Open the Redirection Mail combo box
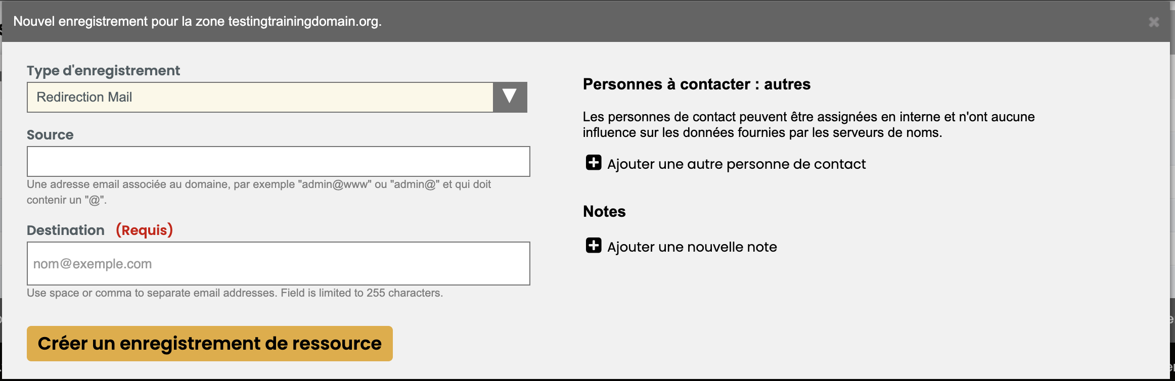Image resolution: width=1175 pixels, height=381 pixels. [x=277, y=97]
